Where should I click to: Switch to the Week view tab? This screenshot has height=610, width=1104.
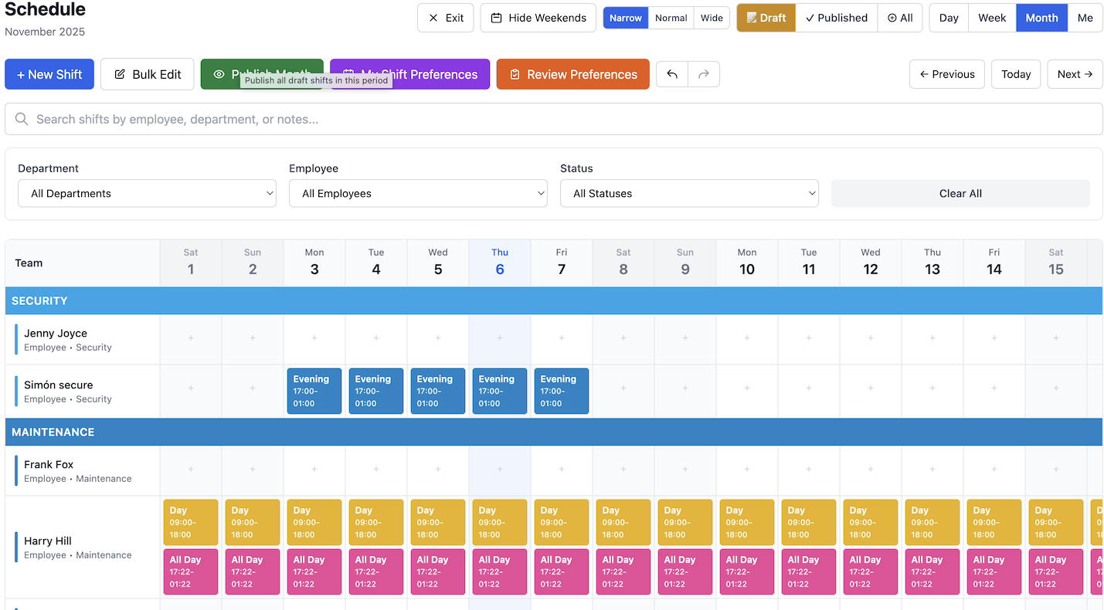992,18
